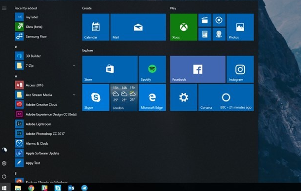Screen dimensions: 301x191
Task: Click the green Xbox tile
Action: coord(184,27)
